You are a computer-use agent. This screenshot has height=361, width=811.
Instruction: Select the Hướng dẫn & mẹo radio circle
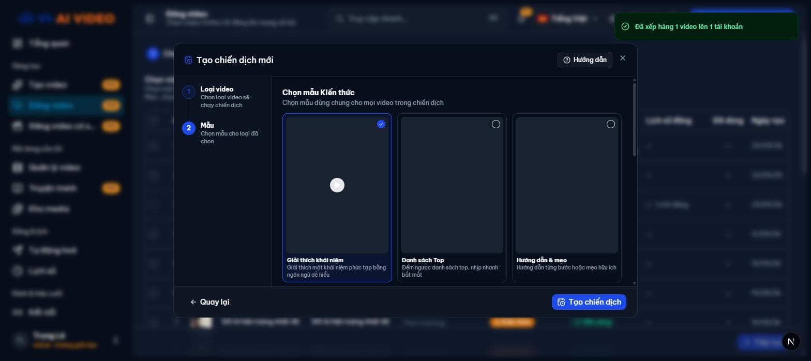pyautogui.click(x=611, y=124)
